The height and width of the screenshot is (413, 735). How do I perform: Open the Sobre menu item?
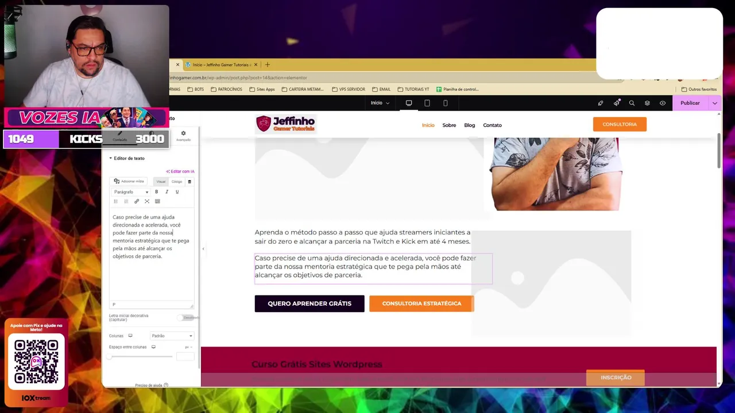click(449, 125)
